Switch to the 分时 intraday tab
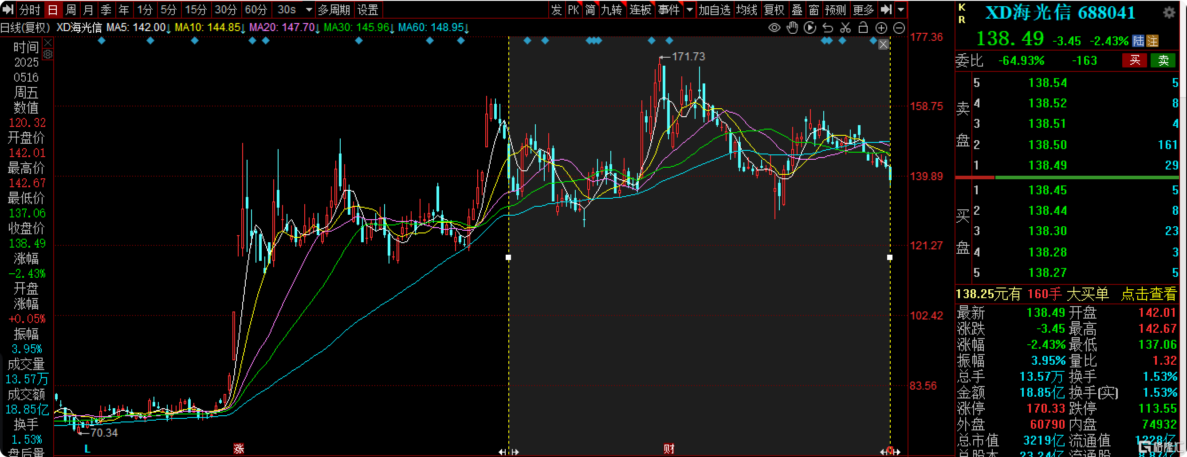 point(31,10)
